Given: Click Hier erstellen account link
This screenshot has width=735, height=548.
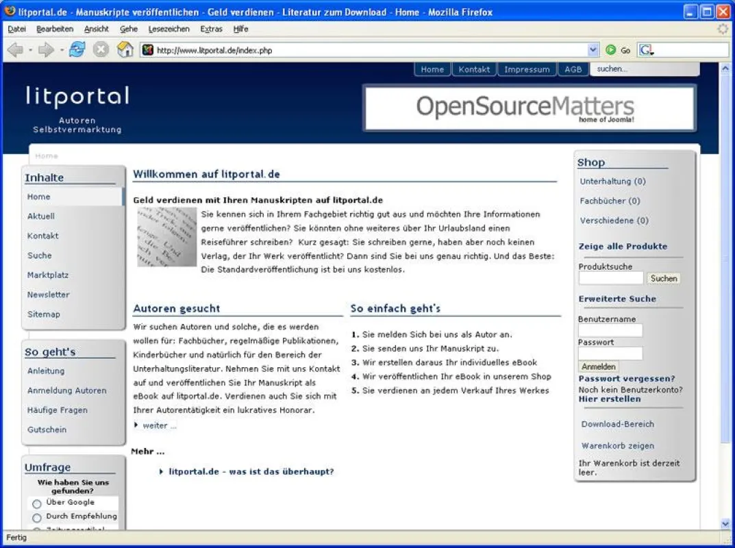Looking at the screenshot, I should [610, 399].
